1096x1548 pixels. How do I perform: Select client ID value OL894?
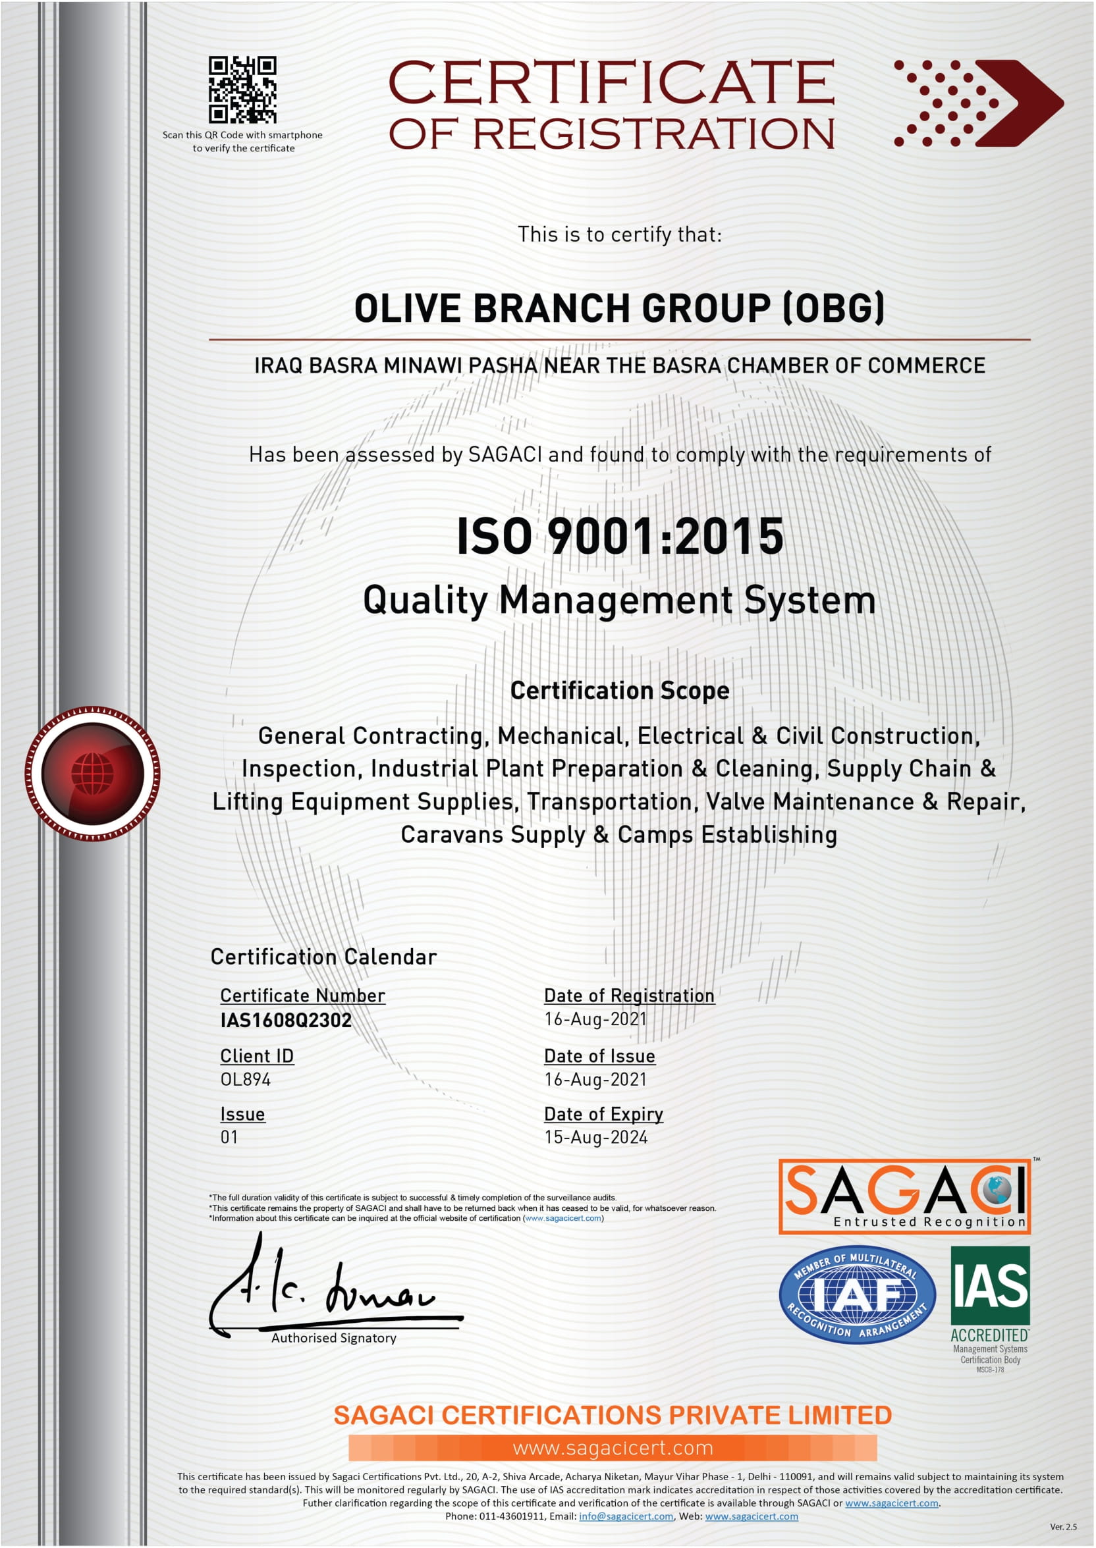click(x=246, y=1079)
